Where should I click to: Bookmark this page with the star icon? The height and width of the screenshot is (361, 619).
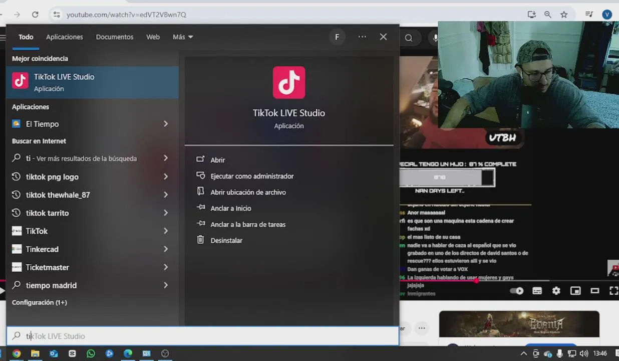pyautogui.click(x=564, y=15)
